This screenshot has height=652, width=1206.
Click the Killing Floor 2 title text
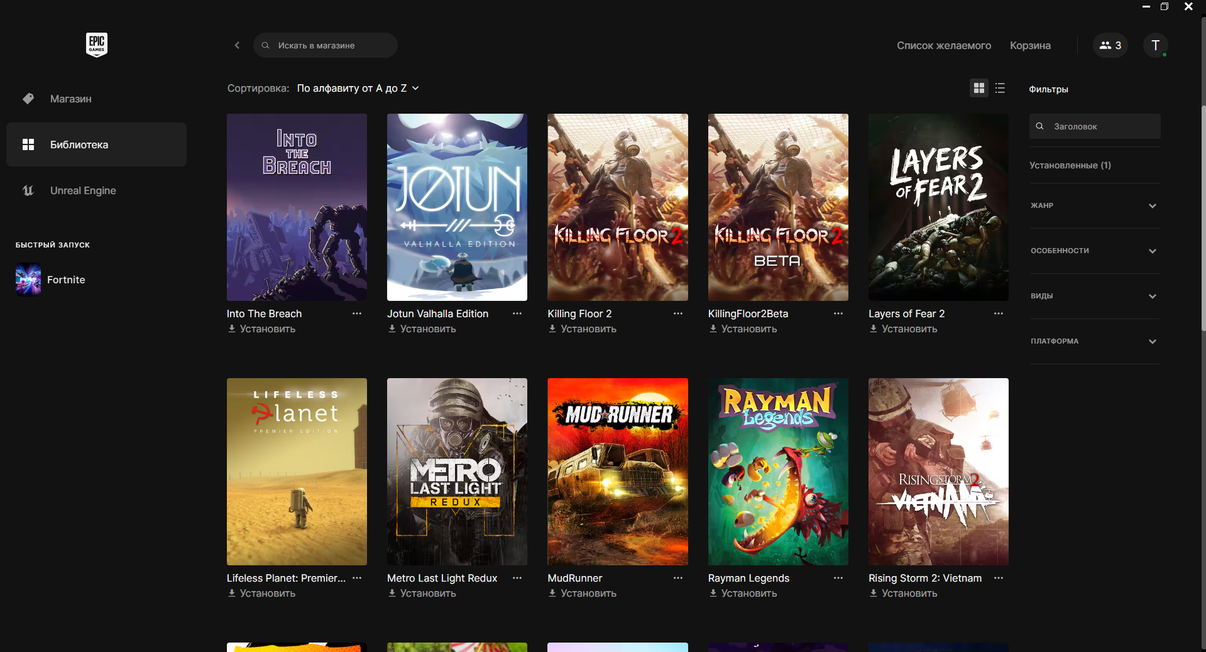coord(579,313)
